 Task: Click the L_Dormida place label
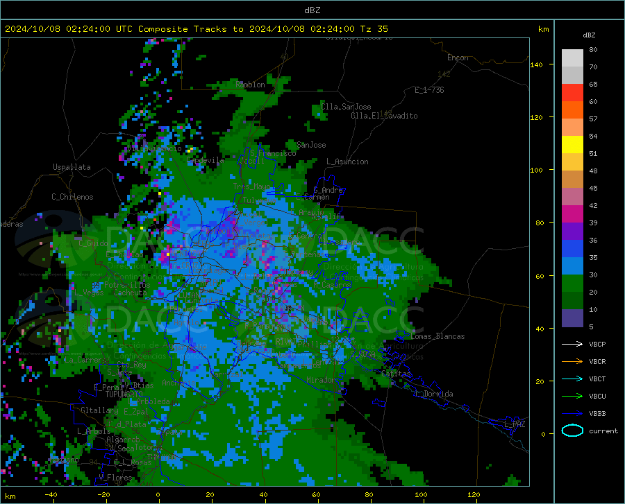tap(433, 394)
